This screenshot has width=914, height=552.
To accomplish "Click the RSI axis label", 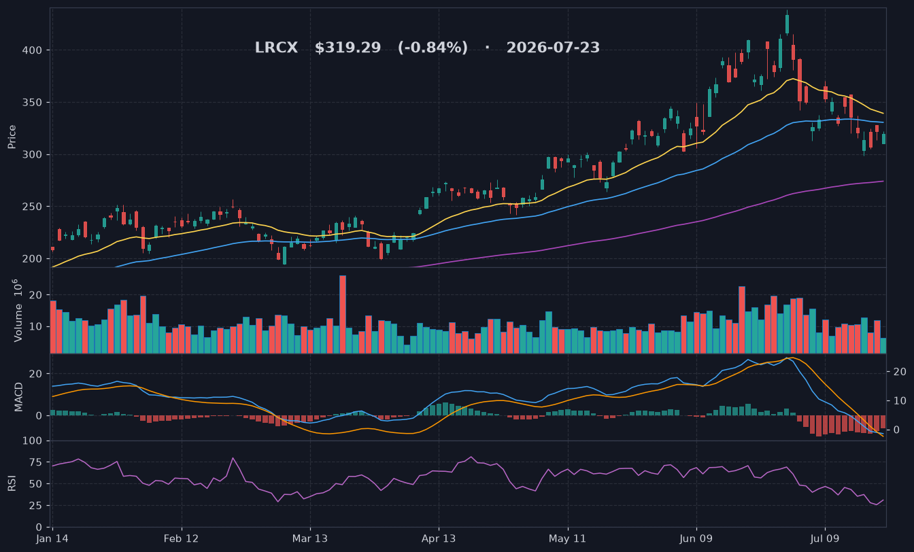I will click(12, 483).
